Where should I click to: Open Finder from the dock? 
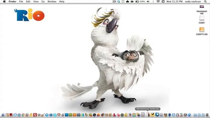click(x=3, y=115)
